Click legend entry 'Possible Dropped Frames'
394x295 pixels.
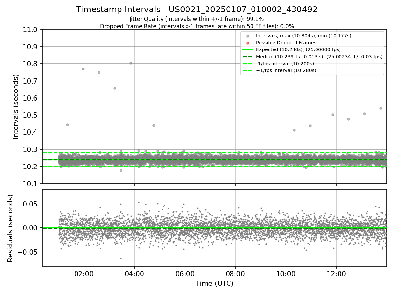coord(286,43)
